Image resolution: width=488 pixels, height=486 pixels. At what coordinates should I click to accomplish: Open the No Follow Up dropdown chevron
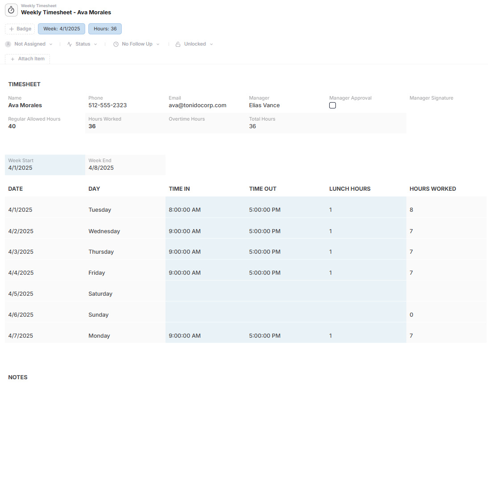click(158, 44)
